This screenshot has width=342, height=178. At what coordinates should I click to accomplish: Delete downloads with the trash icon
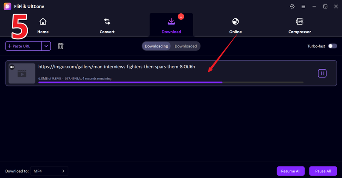(x=61, y=46)
